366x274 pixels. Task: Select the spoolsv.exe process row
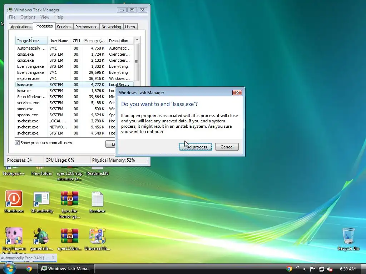click(x=65, y=115)
